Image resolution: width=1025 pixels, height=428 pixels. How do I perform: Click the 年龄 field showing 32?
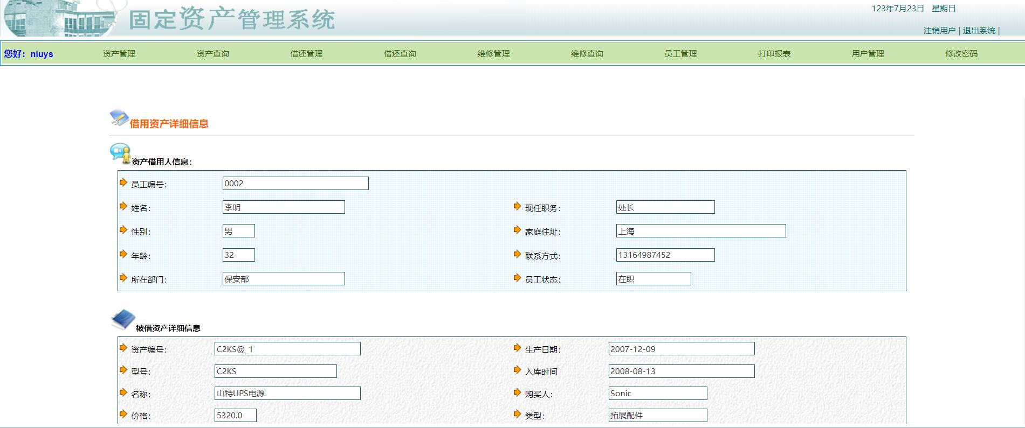tap(239, 255)
